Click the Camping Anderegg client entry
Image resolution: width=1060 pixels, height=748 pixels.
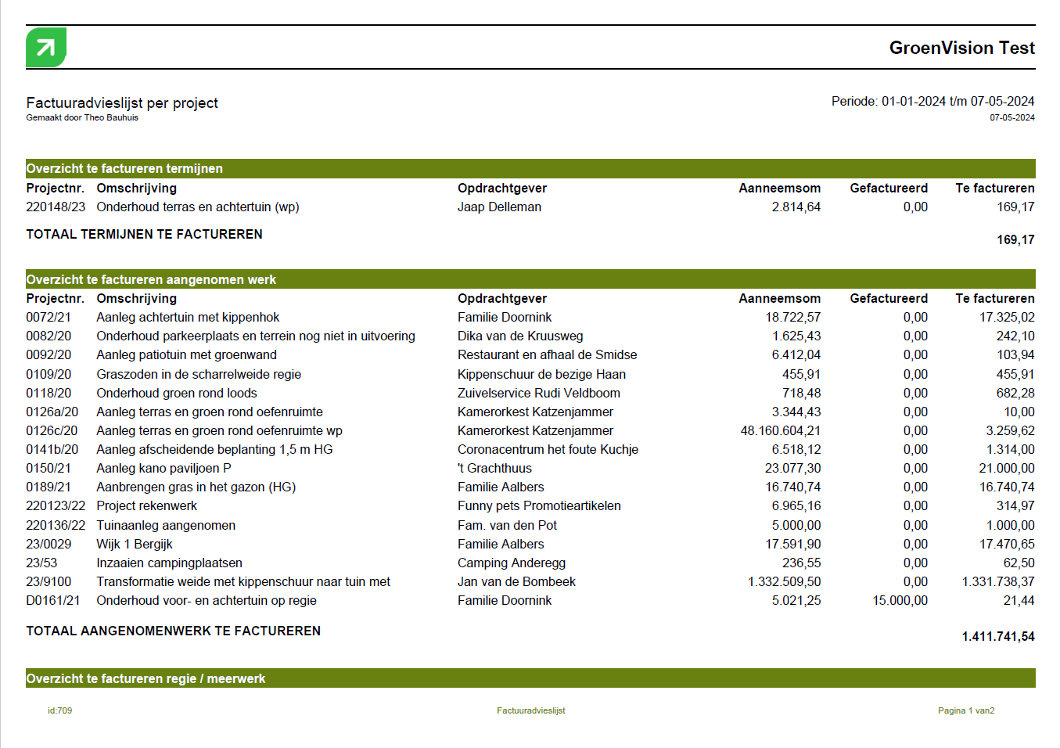[x=511, y=563]
